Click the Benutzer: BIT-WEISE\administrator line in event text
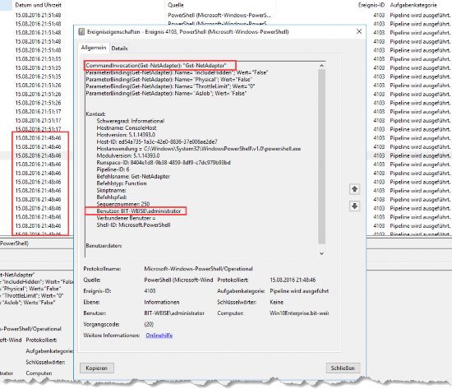The image size is (452, 389). [139, 211]
